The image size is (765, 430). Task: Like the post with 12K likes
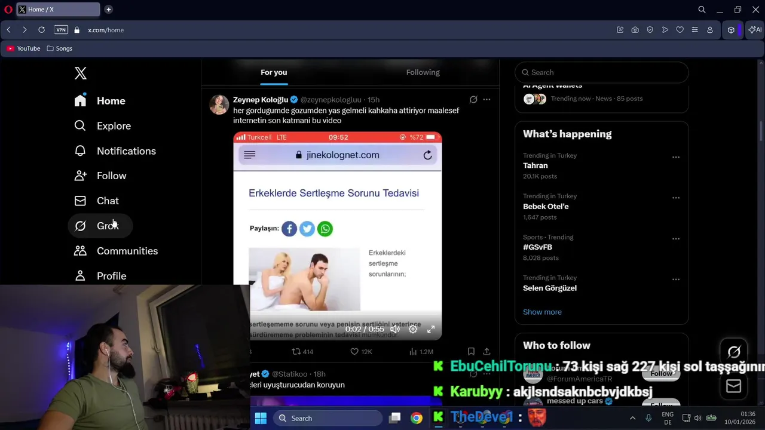tap(361, 352)
